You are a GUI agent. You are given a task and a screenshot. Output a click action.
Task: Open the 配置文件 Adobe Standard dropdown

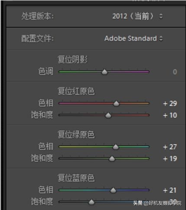pos(134,39)
